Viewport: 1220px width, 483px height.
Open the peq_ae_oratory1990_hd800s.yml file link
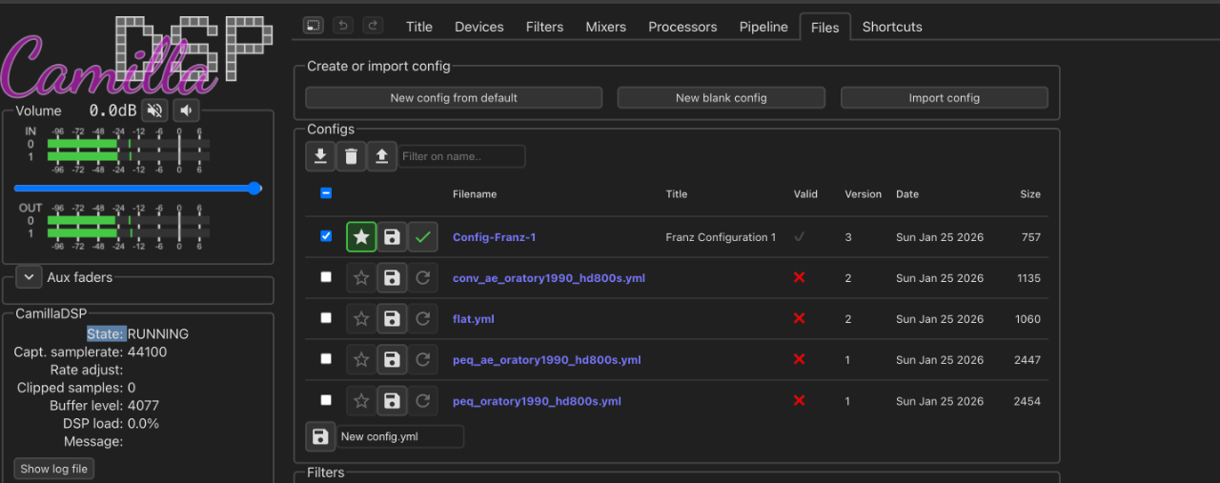(546, 360)
